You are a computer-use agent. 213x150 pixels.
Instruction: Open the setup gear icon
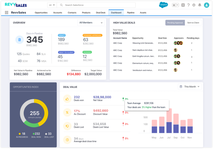pos(194,5)
